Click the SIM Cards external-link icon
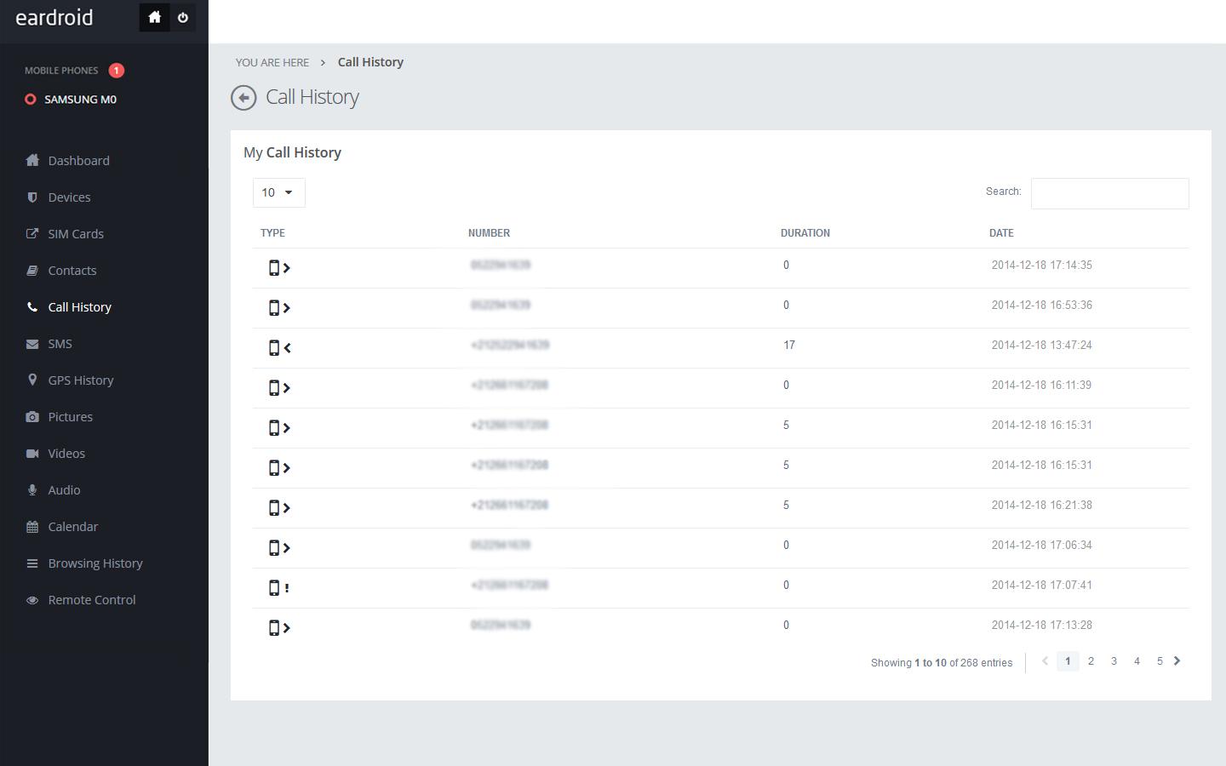This screenshot has height=766, width=1226. click(x=32, y=233)
